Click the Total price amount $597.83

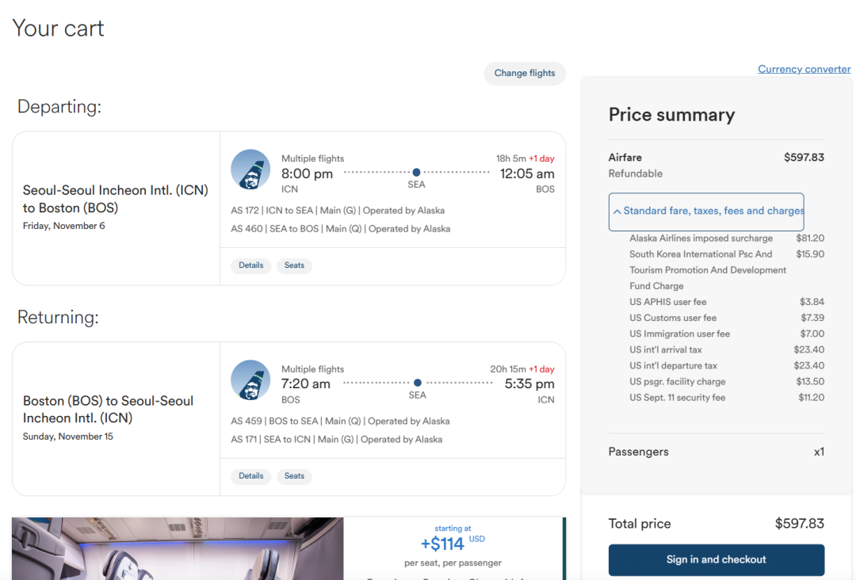[x=799, y=524]
